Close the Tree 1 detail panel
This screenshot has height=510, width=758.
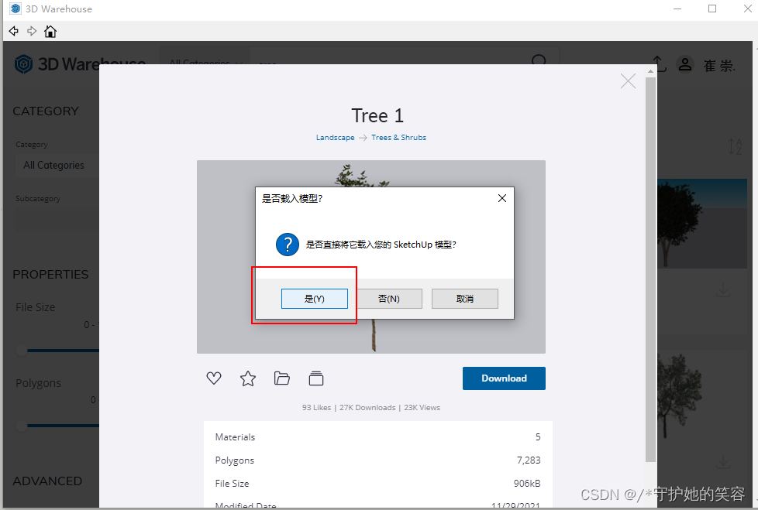628,81
